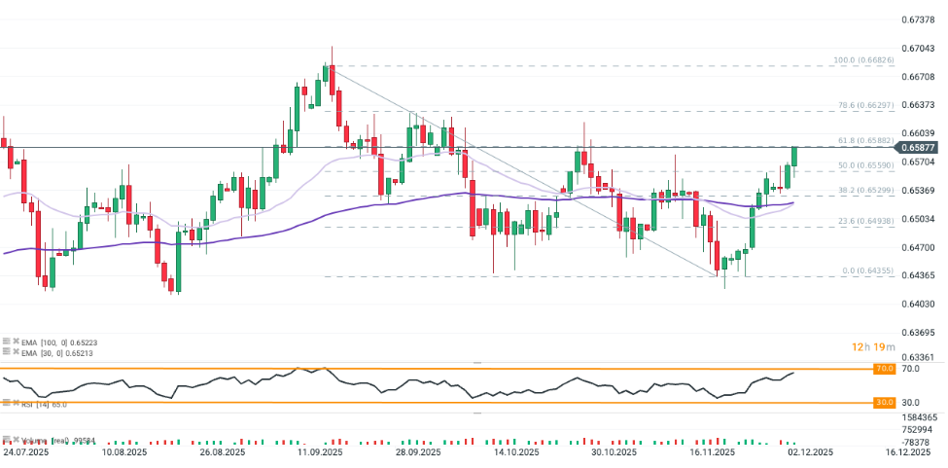This screenshot has height=468, width=948.
Task: Open settings menu for EMA 30 indicator
Action: coord(6,352)
